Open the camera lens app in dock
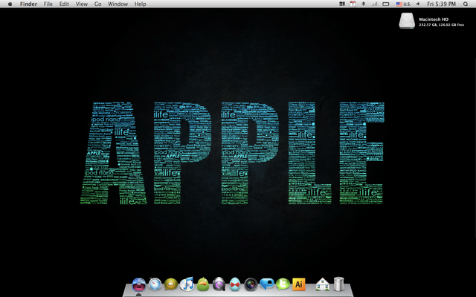The width and height of the screenshot is (476, 297). click(x=251, y=284)
